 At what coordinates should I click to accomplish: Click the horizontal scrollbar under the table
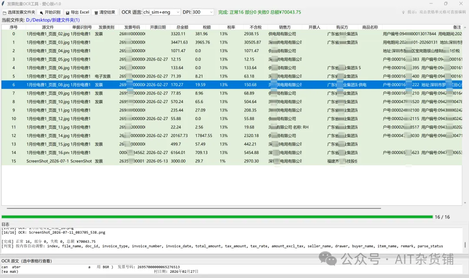tap(194, 208)
